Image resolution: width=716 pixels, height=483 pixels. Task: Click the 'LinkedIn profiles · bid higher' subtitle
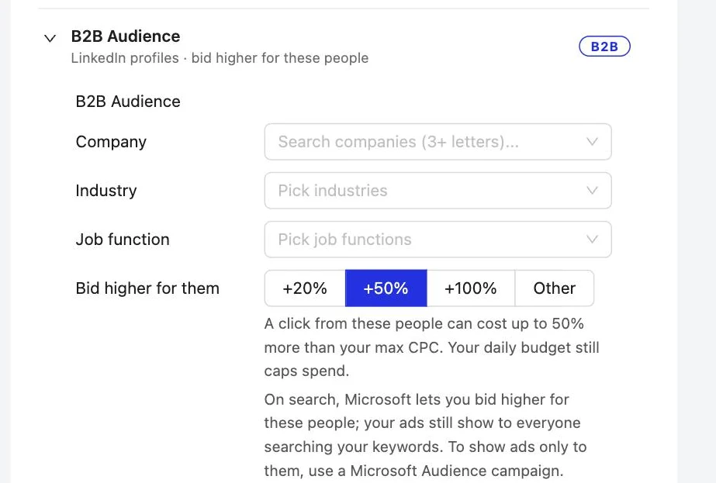pos(220,58)
